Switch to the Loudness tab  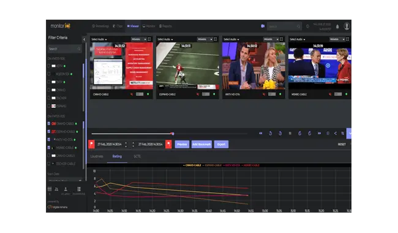pyautogui.click(x=97, y=156)
